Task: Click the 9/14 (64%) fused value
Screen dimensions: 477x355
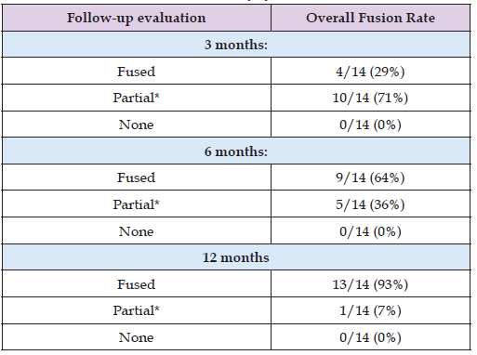Action: pyautogui.click(x=370, y=177)
